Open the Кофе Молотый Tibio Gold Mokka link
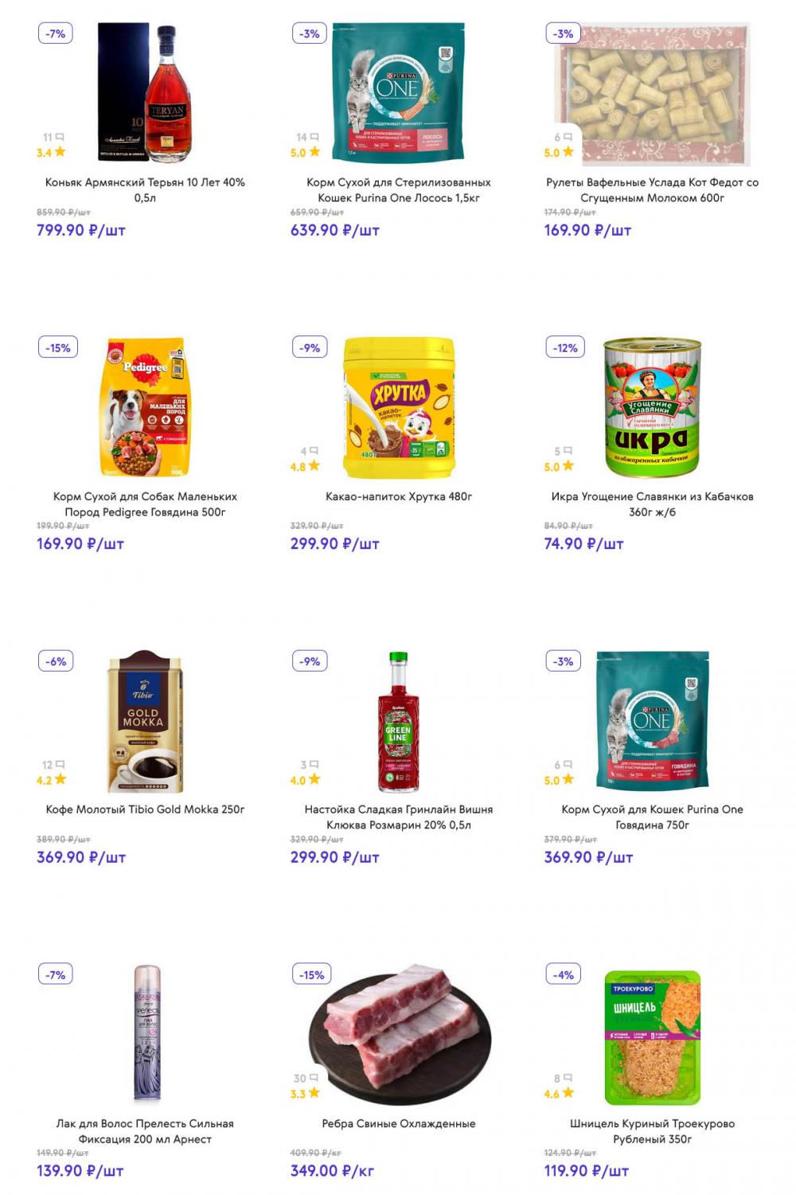796x1195 pixels. pyautogui.click(x=145, y=809)
